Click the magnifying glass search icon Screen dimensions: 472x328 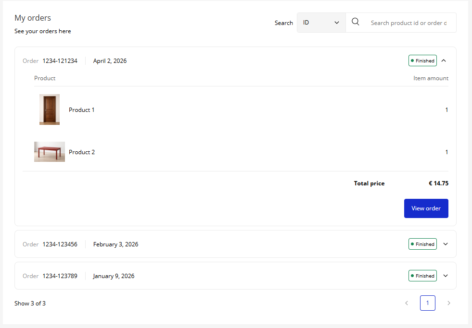pyautogui.click(x=356, y=22)
